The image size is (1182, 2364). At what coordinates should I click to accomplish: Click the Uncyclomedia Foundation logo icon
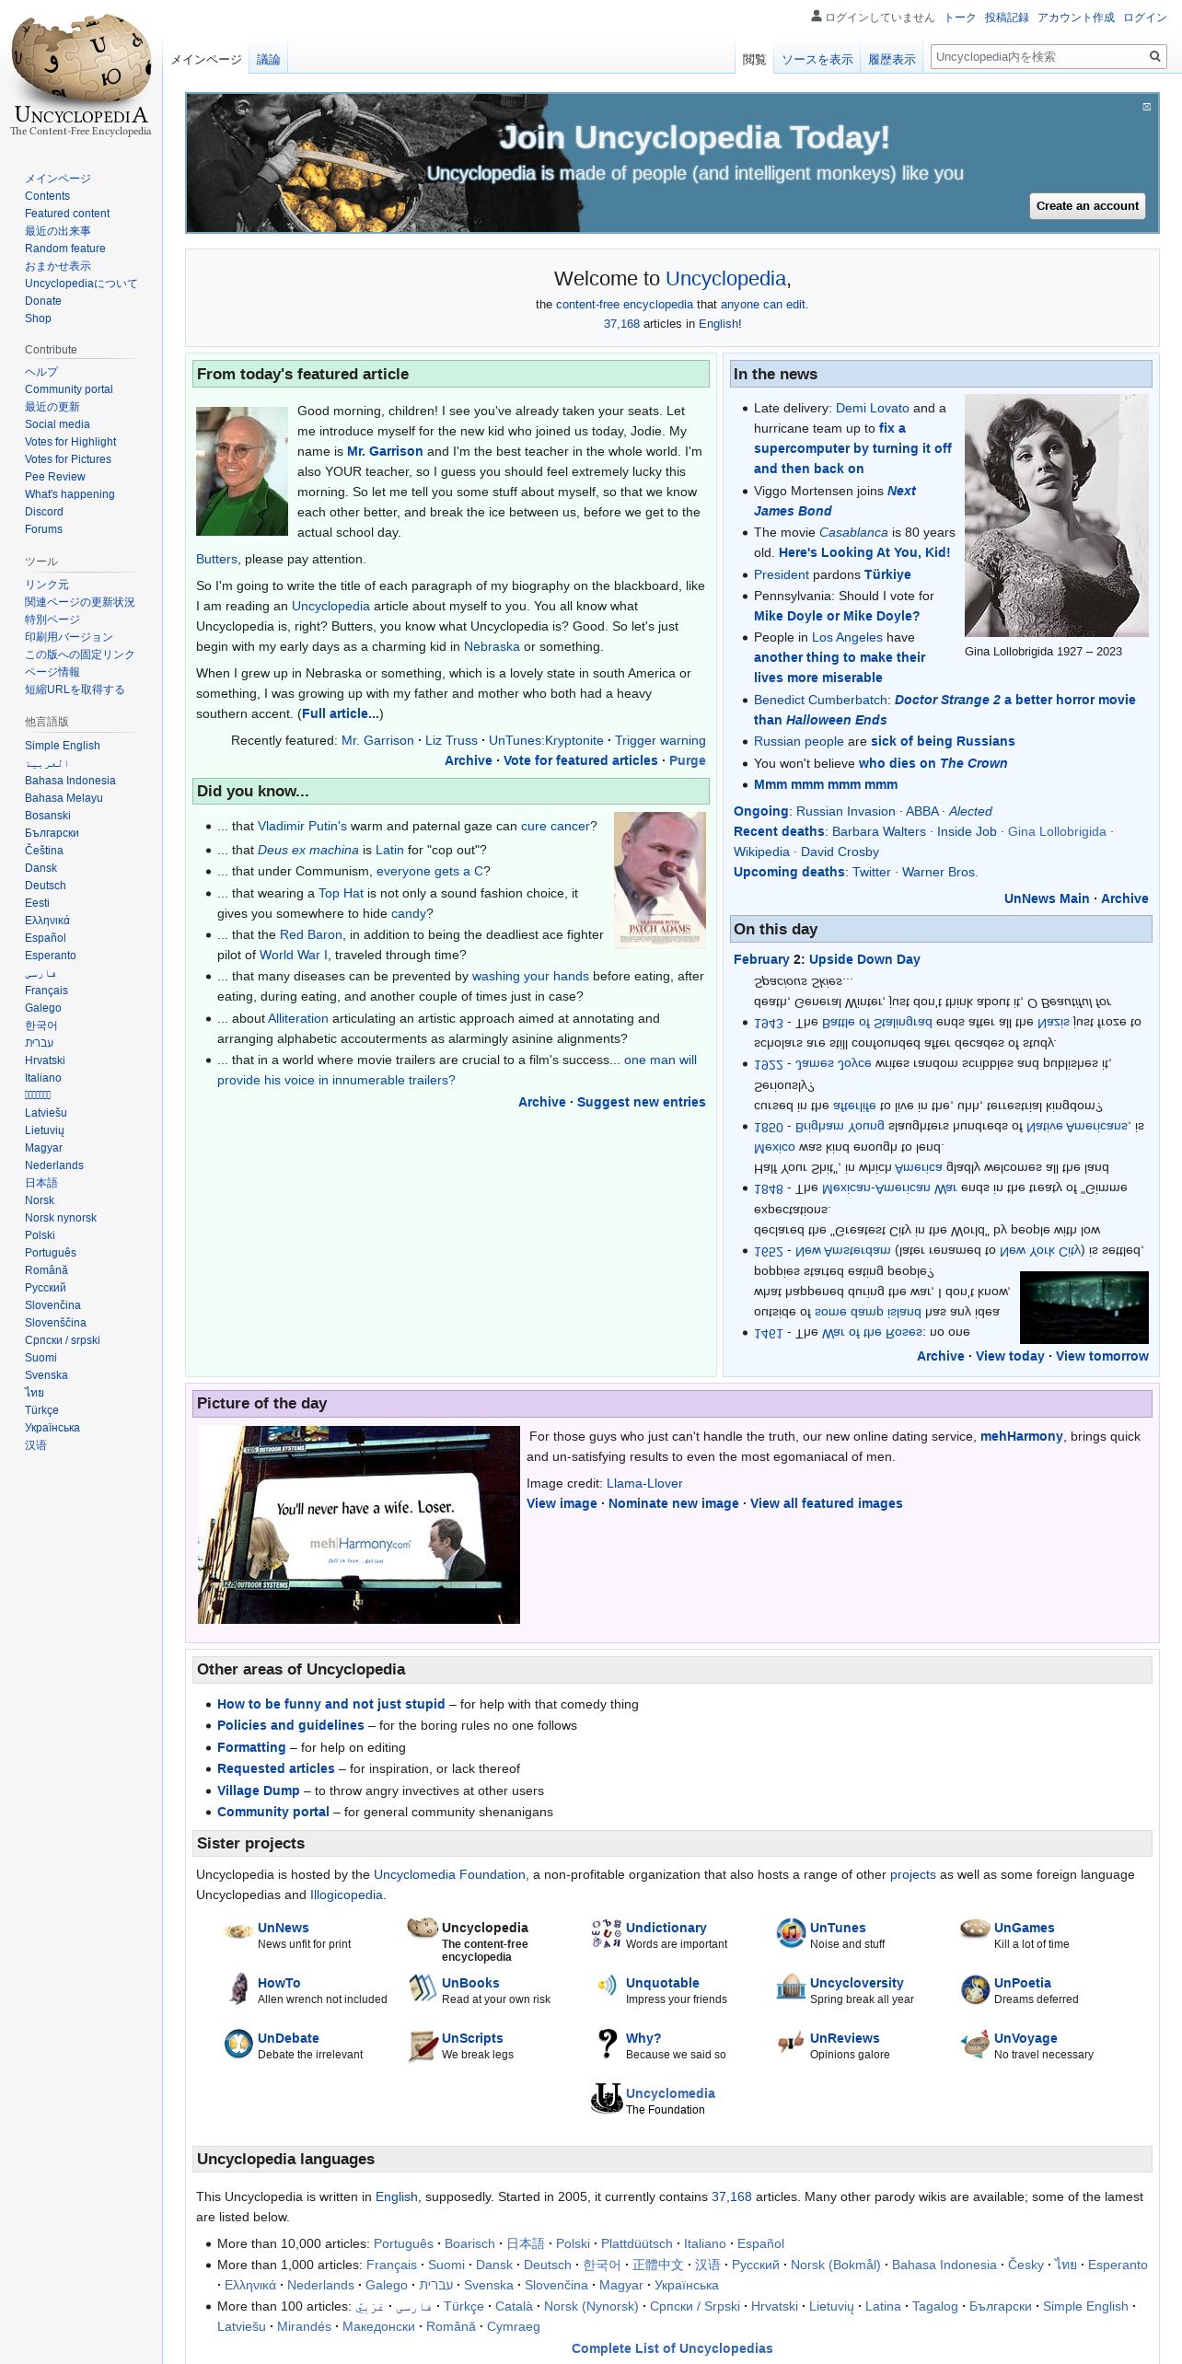point(607,2099)
